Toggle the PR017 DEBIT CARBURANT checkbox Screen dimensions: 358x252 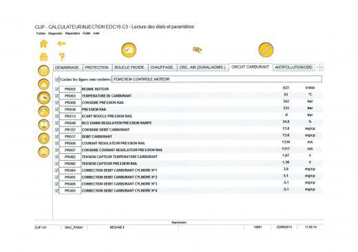point(57,137)
